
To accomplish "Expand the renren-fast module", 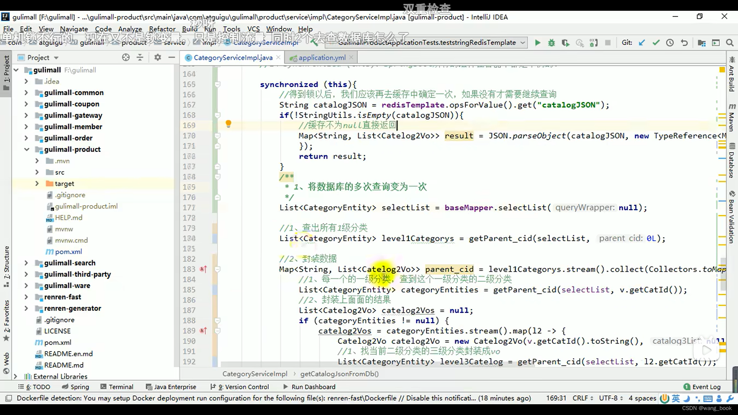I will 26,297.
